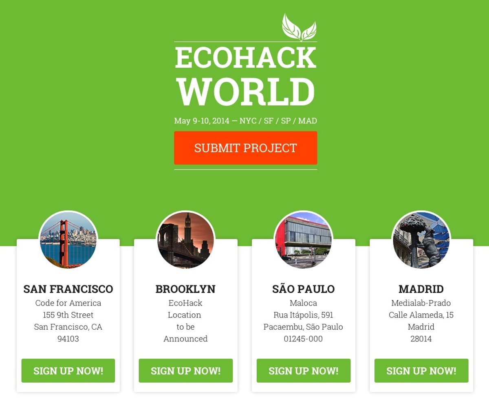Click the Medialab-Prado venue text
The image size is (489, 405).
421,303
